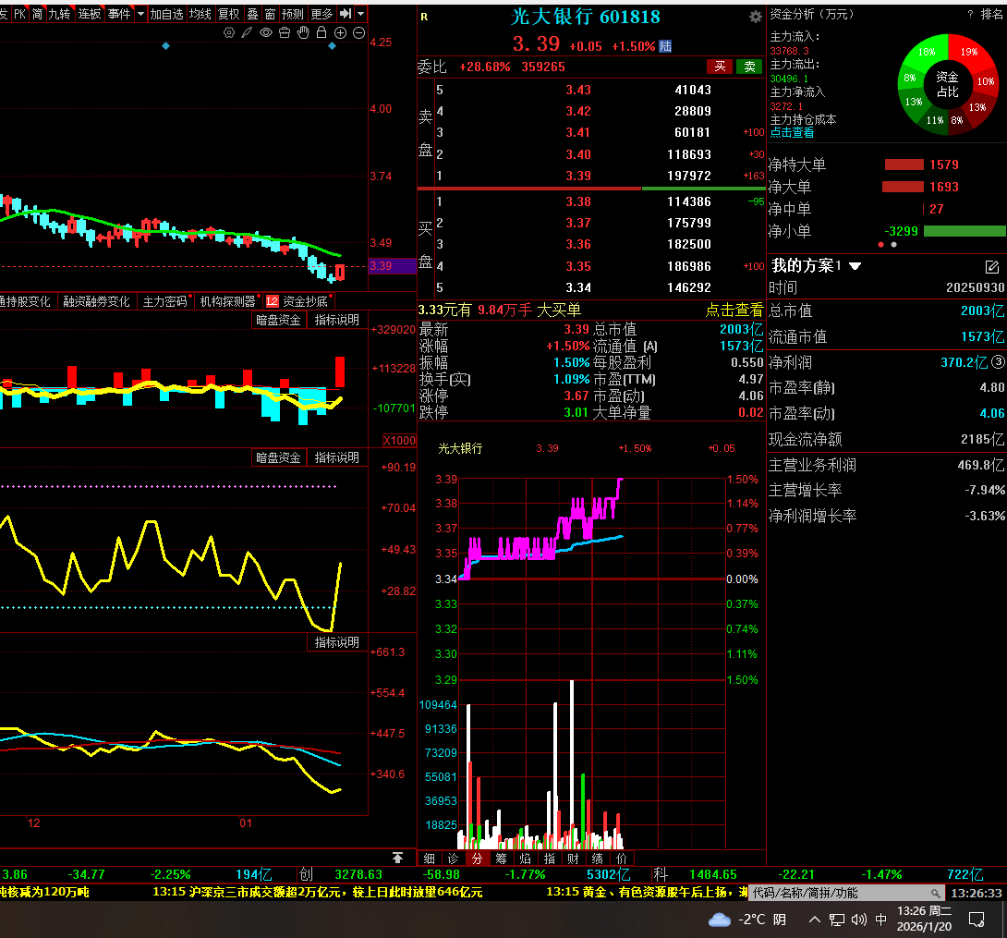Click the 资金占比 donut chart
The width and height of the screenshot is (1007, 938).
948,84
